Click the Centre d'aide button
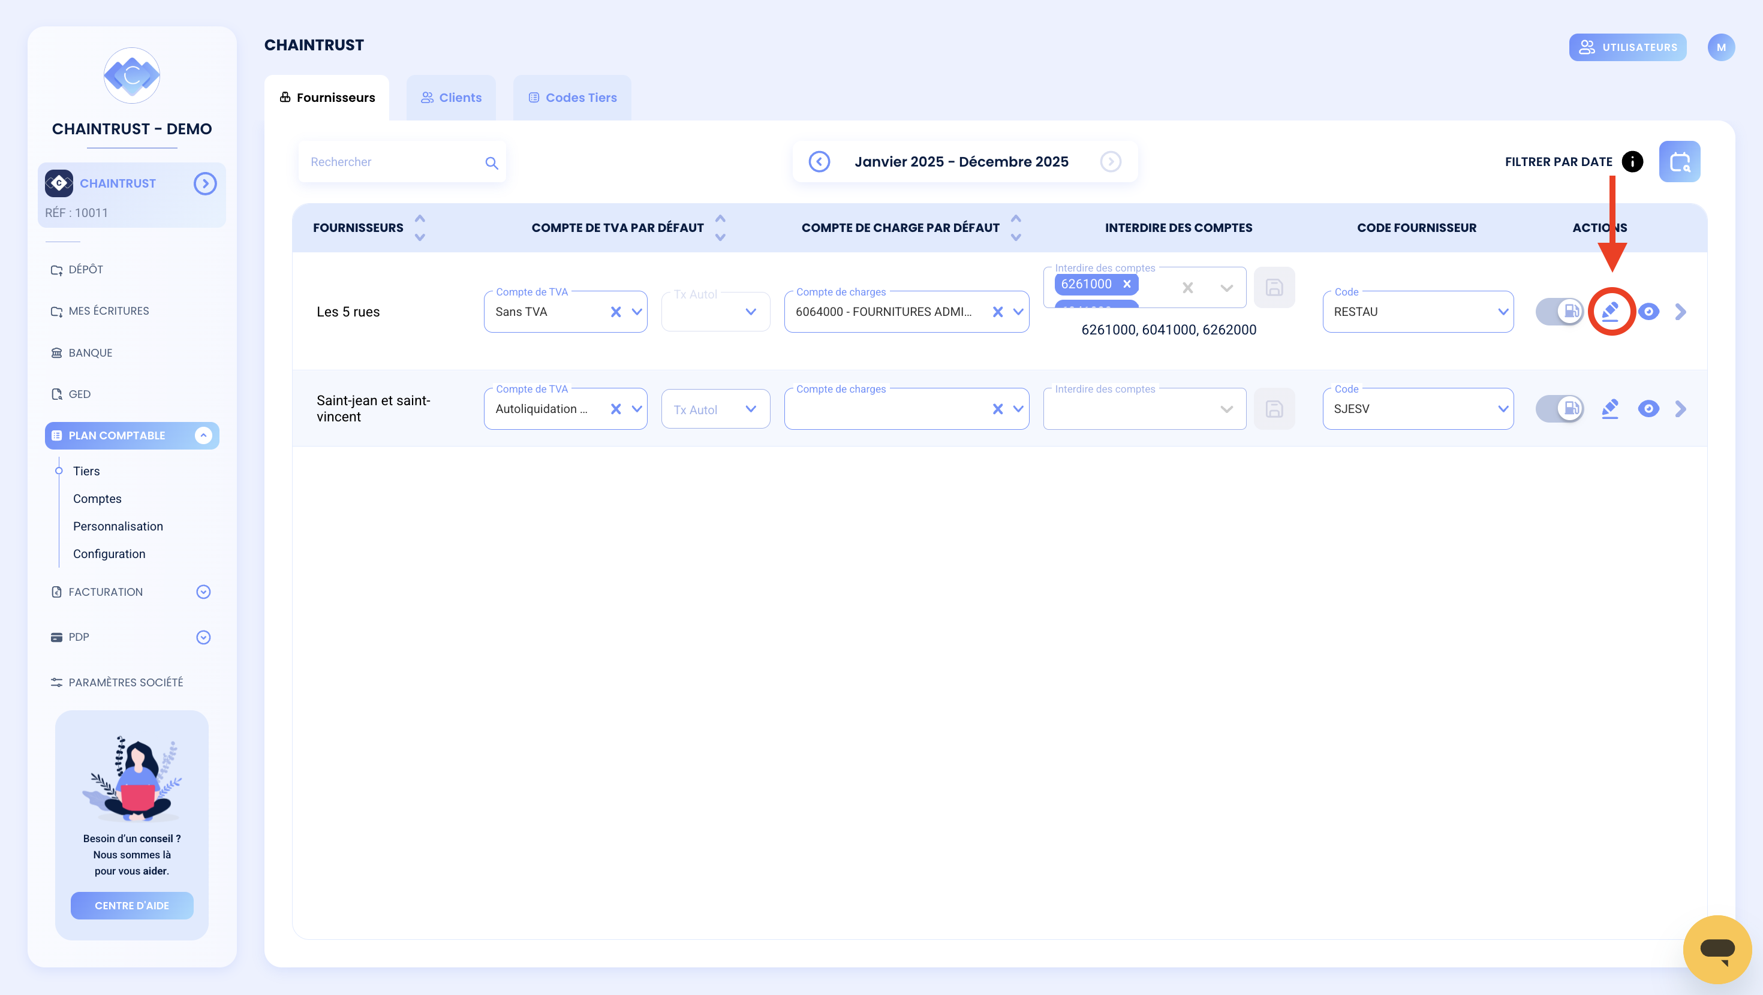 tap(131, 905)
